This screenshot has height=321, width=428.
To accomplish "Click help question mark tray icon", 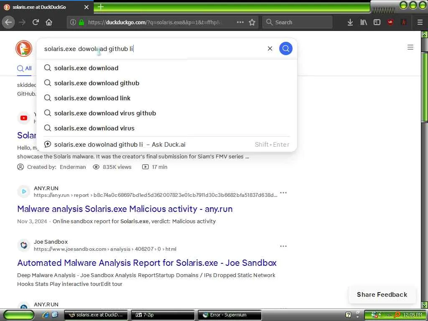I will [348, 315].
